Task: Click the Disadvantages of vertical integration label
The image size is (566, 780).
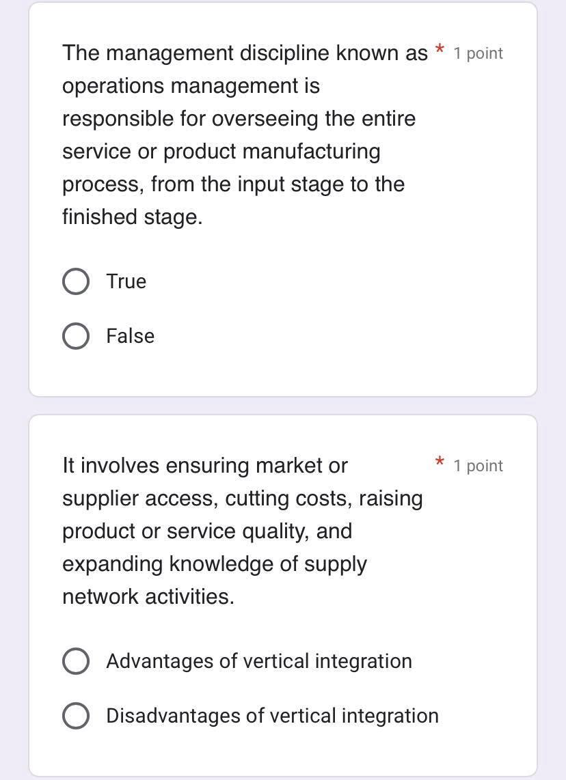Action: click(x=271, y=715)
